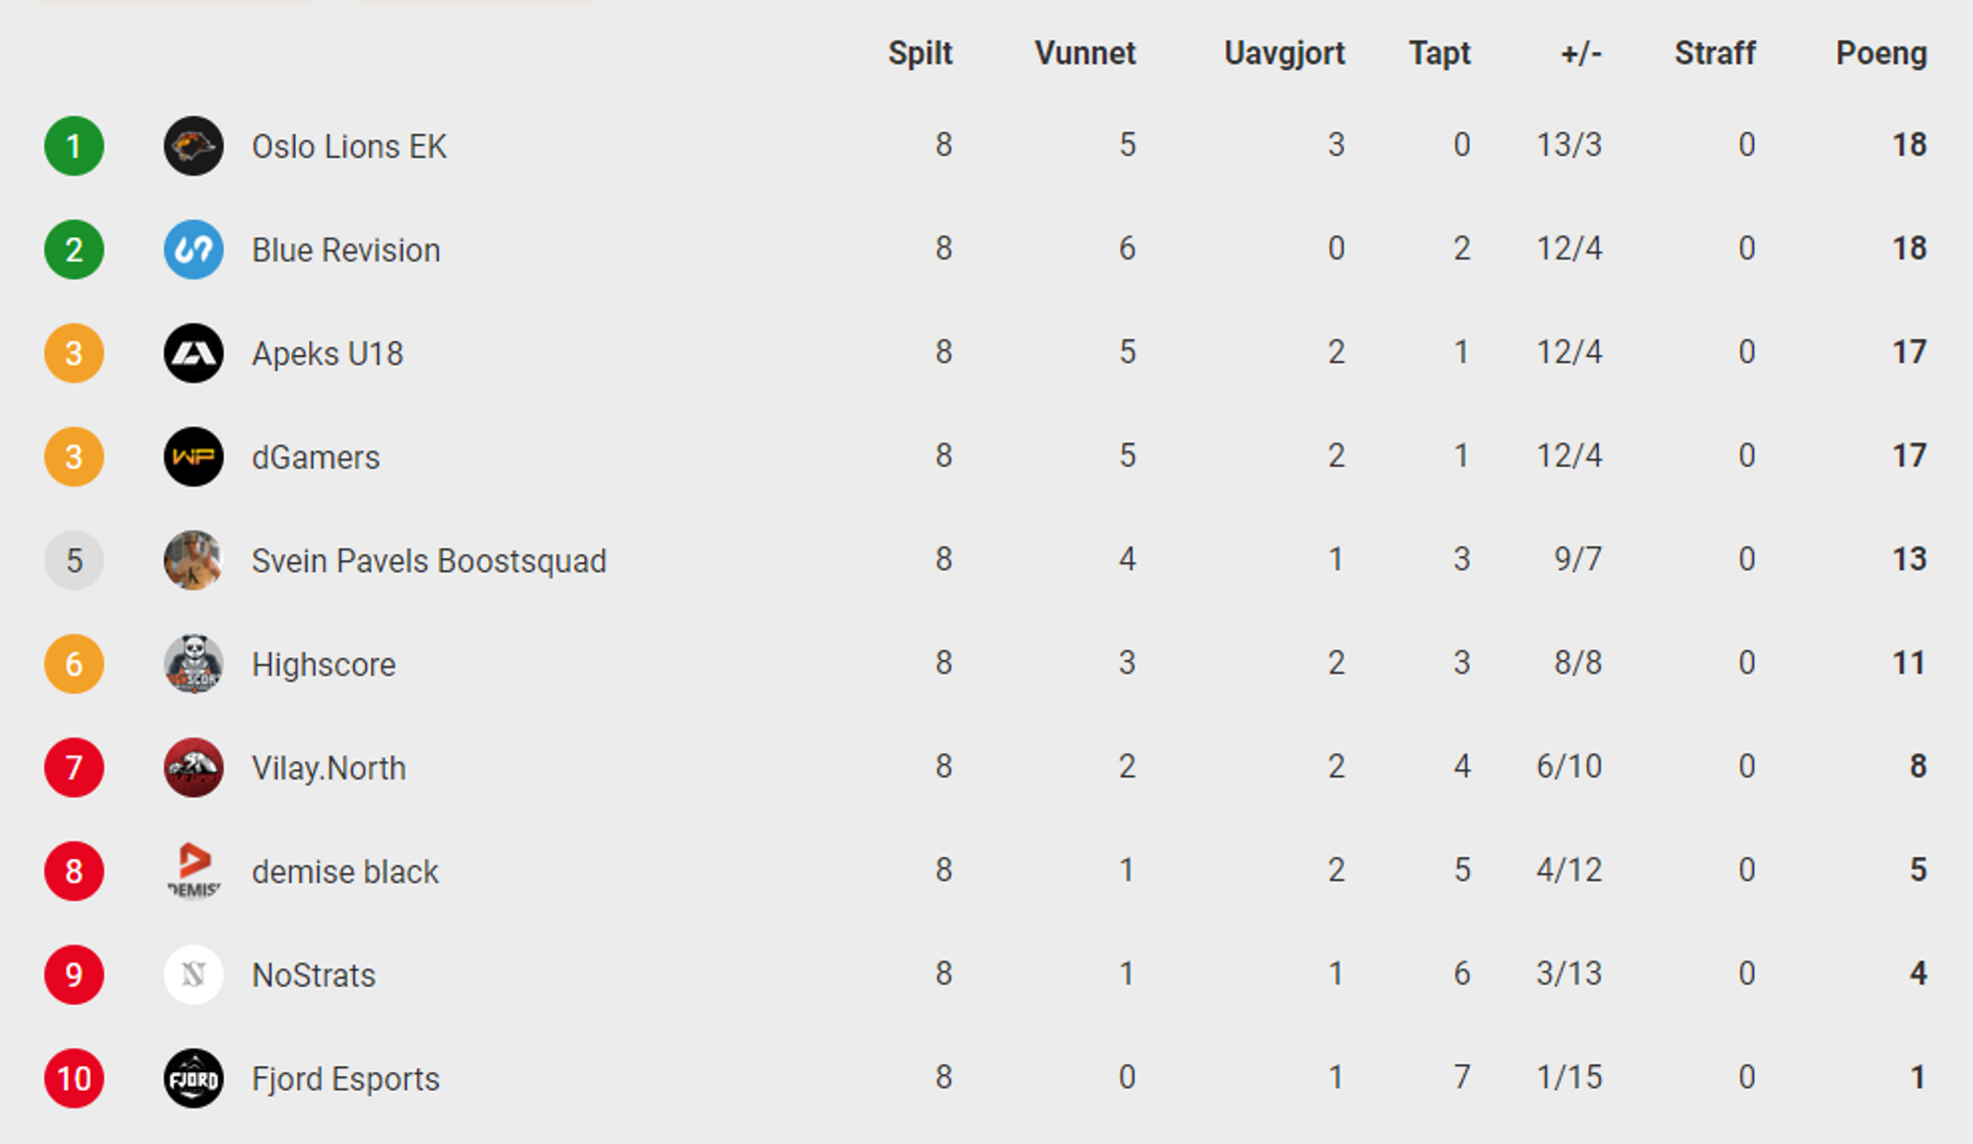Click the red rank 10 badge
1973x1144 pixels.
click(74, 1078)
